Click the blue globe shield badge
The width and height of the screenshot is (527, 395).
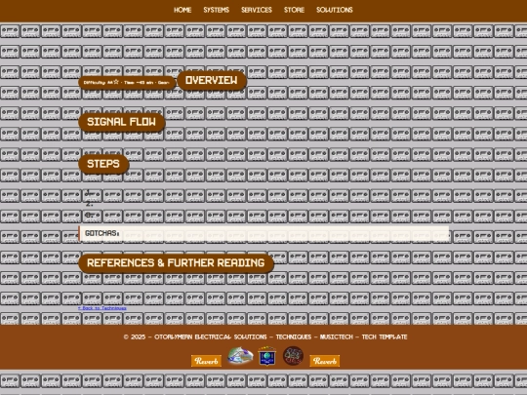point(266,356)
